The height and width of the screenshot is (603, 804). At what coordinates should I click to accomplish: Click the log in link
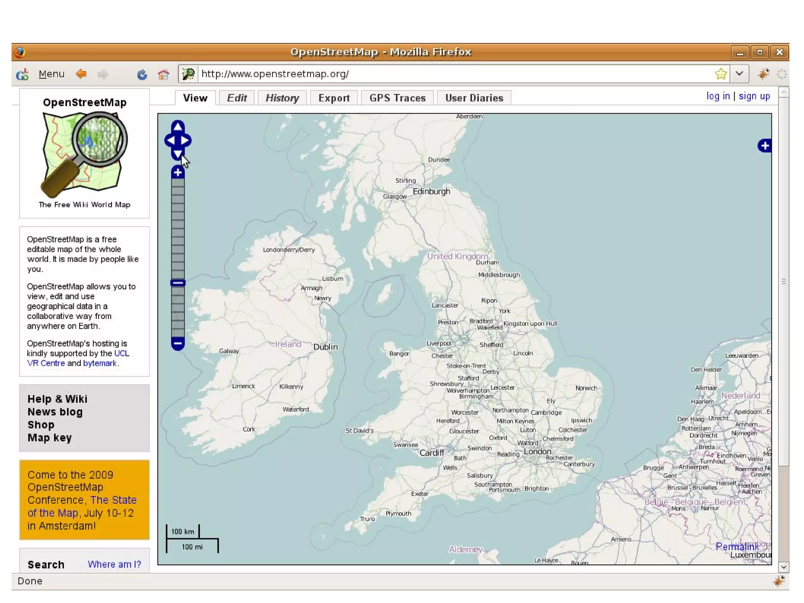[718, 96]
